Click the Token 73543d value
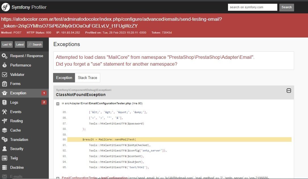This screenshot has height=179, width=308. click(167, 33)
